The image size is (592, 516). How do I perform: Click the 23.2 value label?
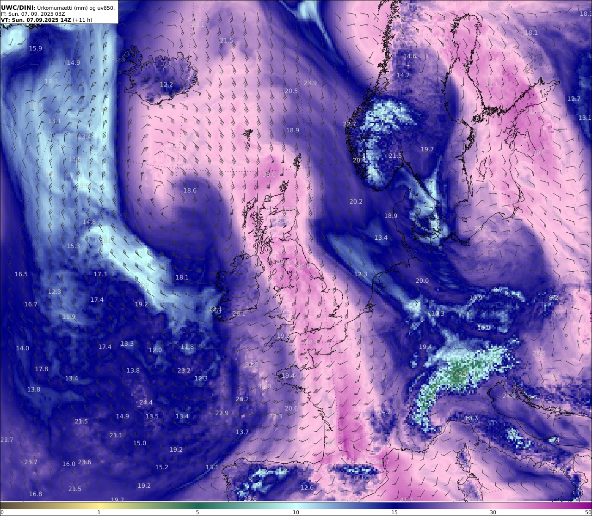click(x=184, y=370)
